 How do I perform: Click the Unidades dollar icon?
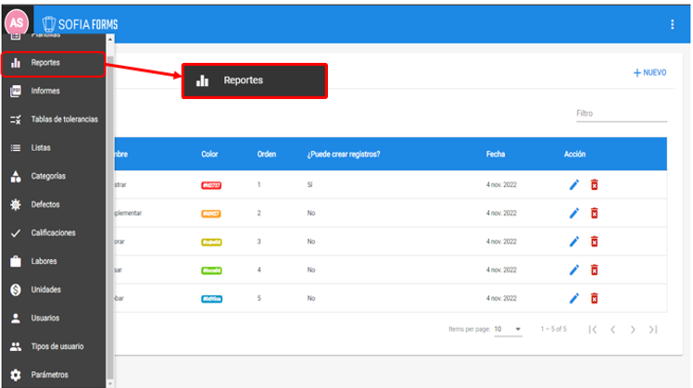[x=15, y=290]
